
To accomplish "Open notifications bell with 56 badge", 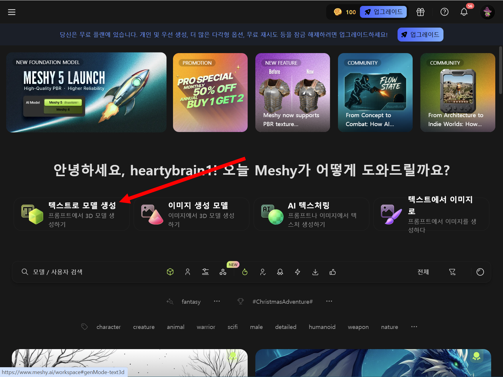I will (464, 12).
